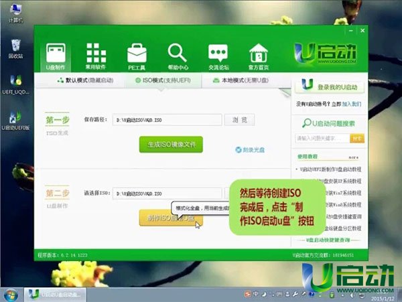Click the 制作ISO启动U盘 yellow button
The height and width of the screenshot is (302, 402).
pyautogui.click(x=171, y=218)
